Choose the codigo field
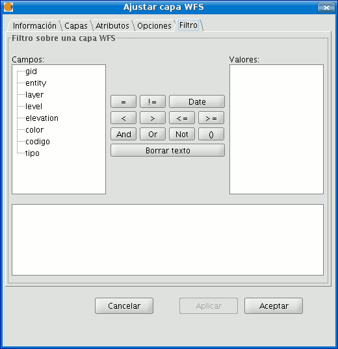Viewport: 338px width, 349px height. [x=38, y=142]
